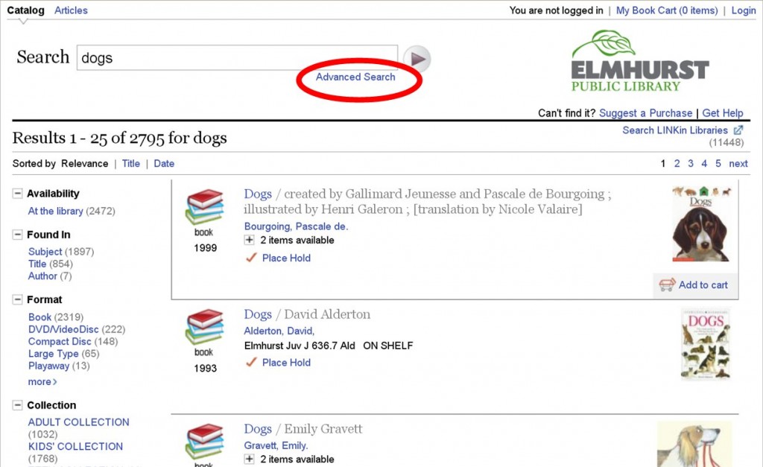Screen dimensions: 763x467
Task: Switch to the Articles tab
Action: coord(71,10)
